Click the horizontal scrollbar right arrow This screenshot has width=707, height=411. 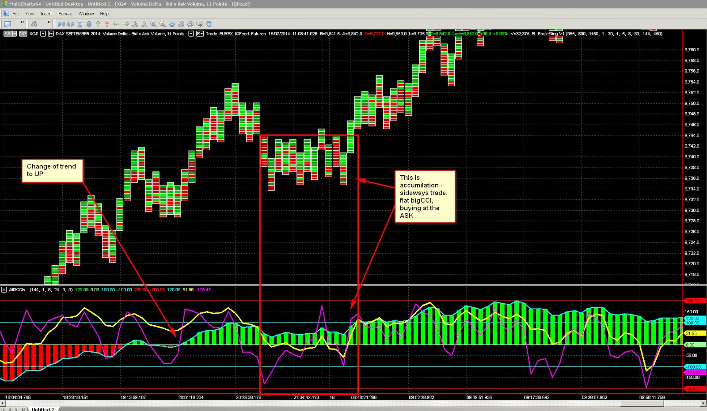(704, 403)
